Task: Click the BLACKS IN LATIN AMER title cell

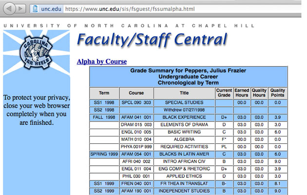Action: 184,154
